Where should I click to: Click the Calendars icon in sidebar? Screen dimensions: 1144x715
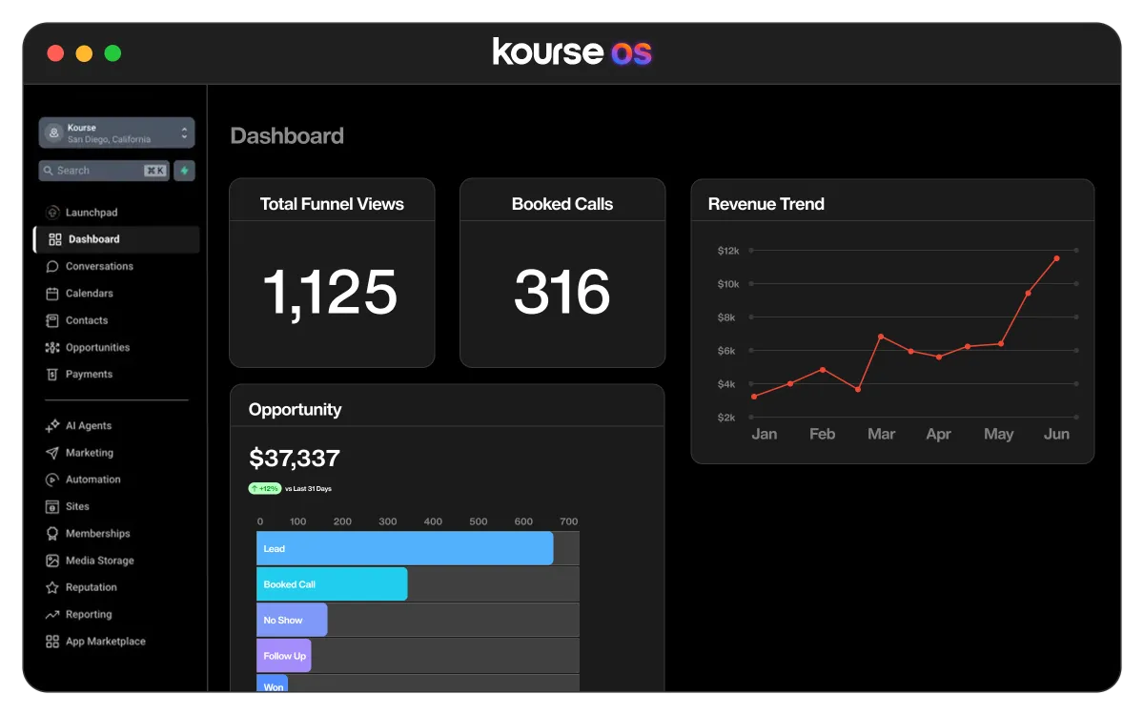click(x=52, y=294)
